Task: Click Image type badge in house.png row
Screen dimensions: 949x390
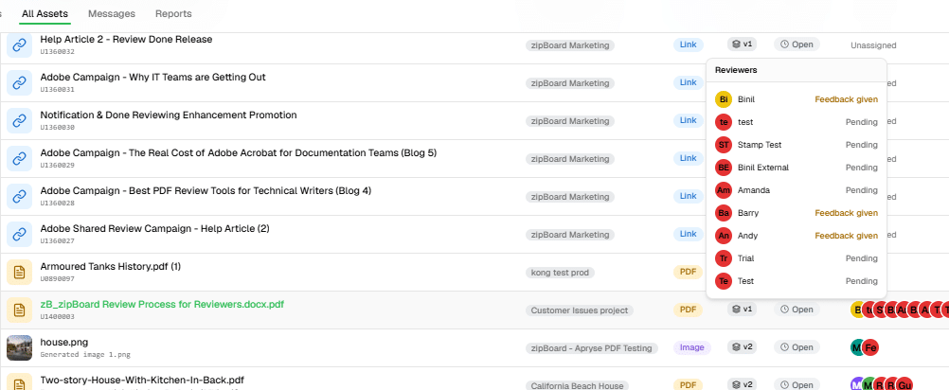Action: (x=691, y=347)
